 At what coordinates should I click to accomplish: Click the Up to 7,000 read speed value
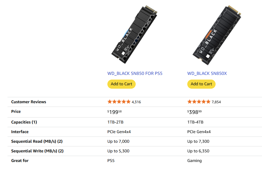[x=118, y=141]
